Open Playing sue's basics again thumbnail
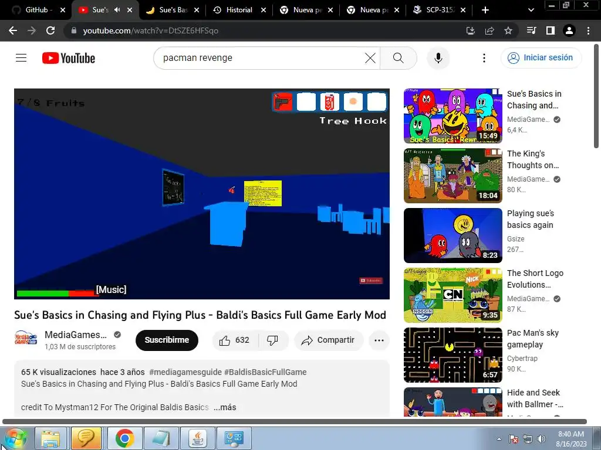Viewport: 601px width, 450px height. (453, 236)
